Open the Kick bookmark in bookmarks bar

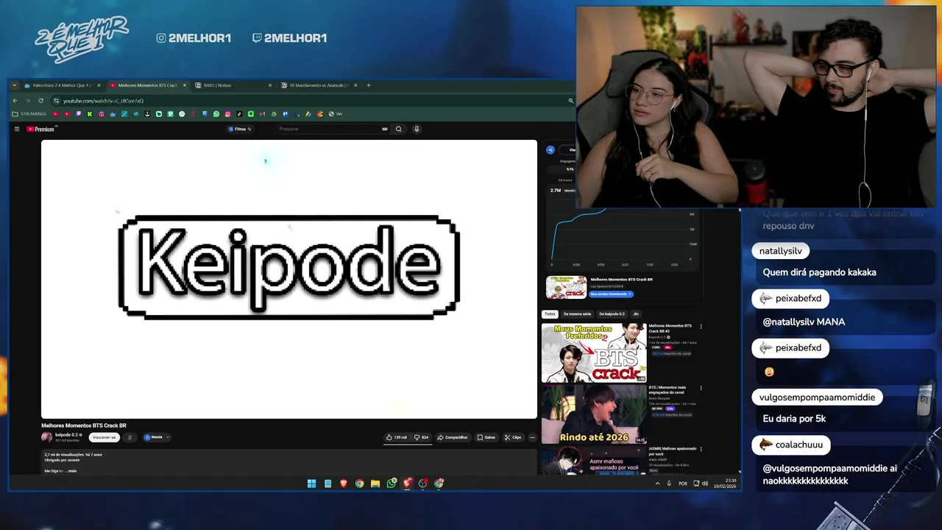click(90, 114)
